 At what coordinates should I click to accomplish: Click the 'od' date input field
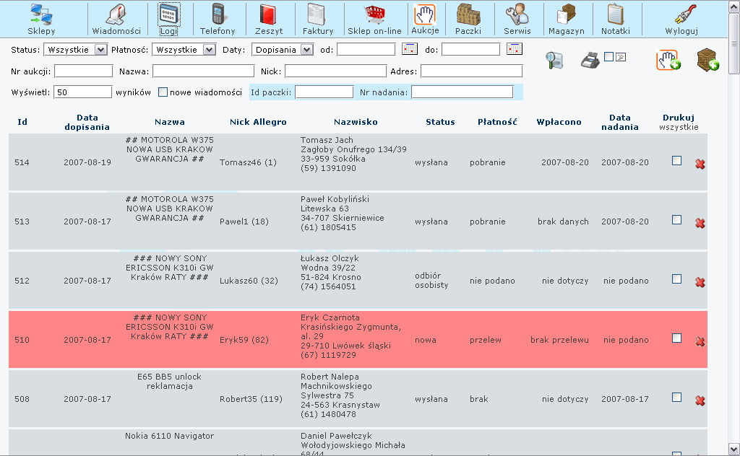tap(366, 49)
